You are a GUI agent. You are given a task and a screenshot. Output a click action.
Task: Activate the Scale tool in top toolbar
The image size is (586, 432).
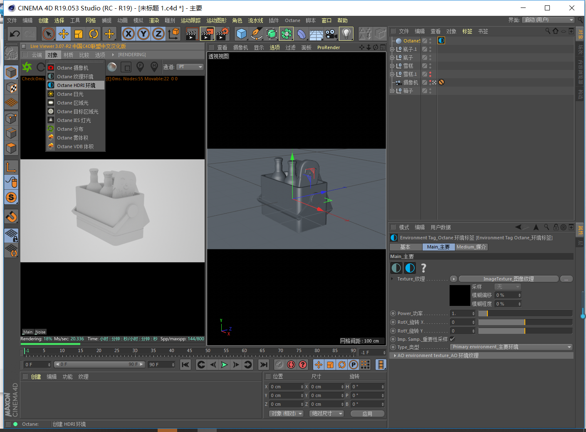pos(79,34)
